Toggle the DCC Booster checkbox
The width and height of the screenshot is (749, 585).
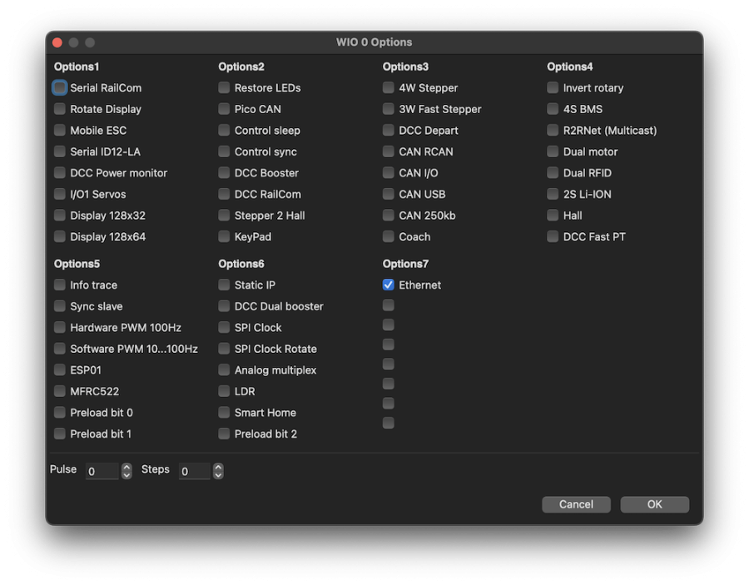[224, 173]
